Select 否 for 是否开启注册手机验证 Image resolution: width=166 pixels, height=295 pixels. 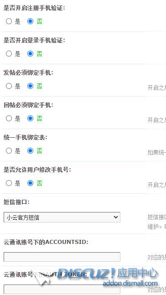pyautogui.click(x=30, y=21)
